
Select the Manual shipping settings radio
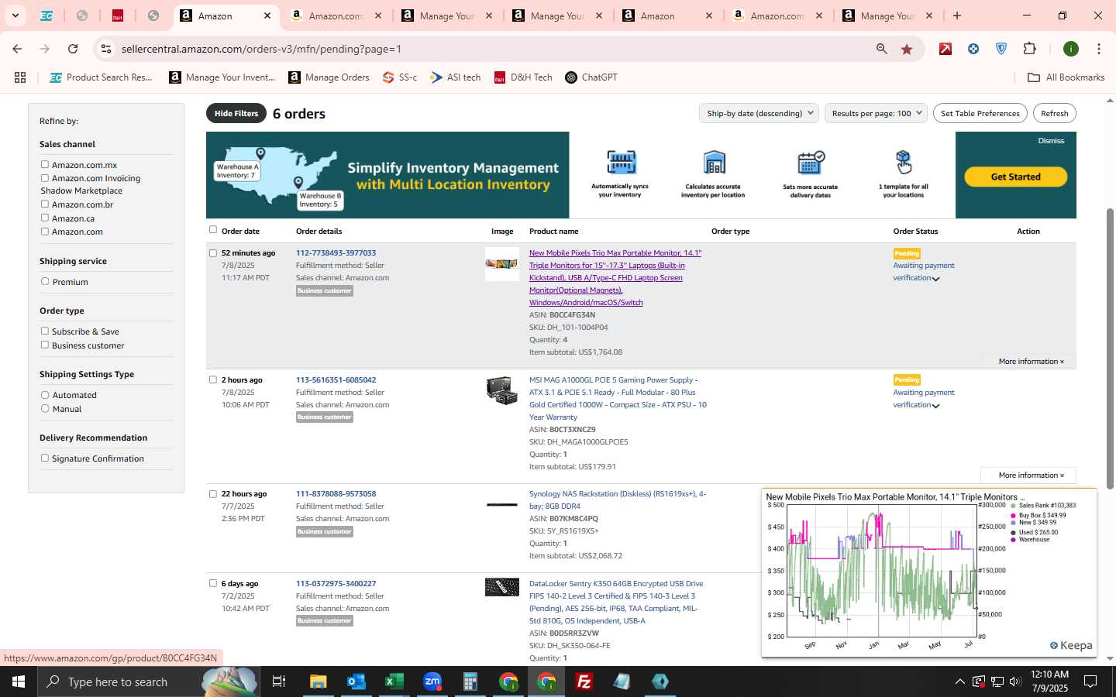point(45,408)
